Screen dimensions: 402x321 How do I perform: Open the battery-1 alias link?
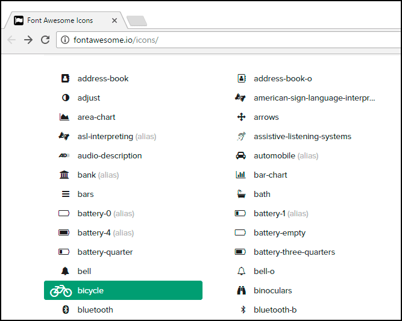coord(281,214)
